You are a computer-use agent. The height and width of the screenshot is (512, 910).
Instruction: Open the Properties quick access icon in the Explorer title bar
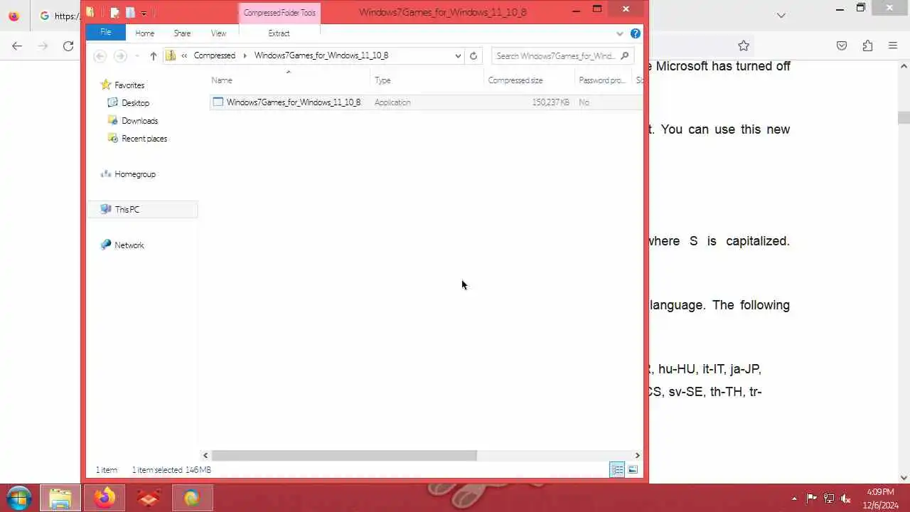click(114, 12)
